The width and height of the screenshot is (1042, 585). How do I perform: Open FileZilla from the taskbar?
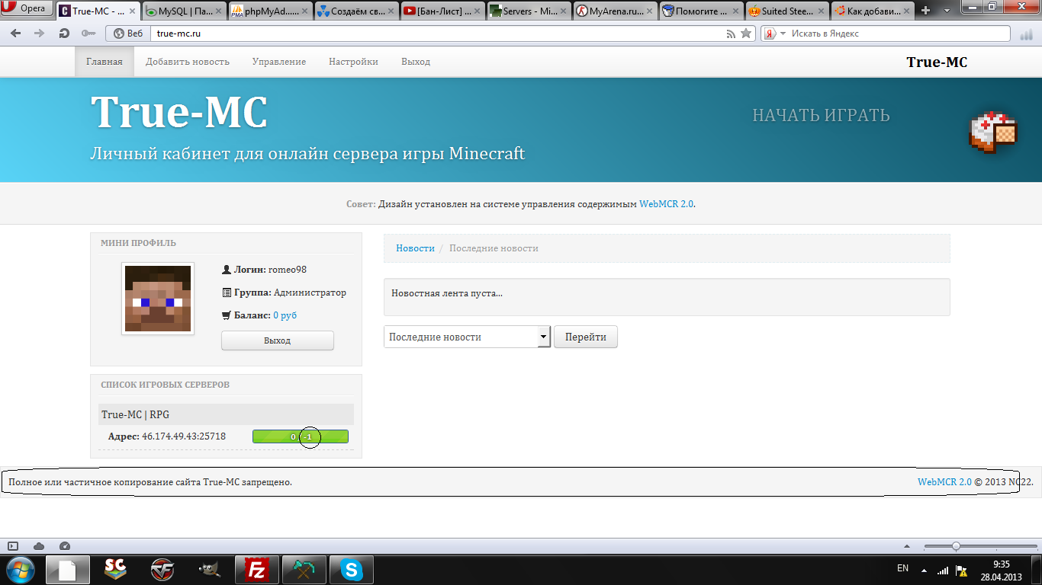coord(257,569)
